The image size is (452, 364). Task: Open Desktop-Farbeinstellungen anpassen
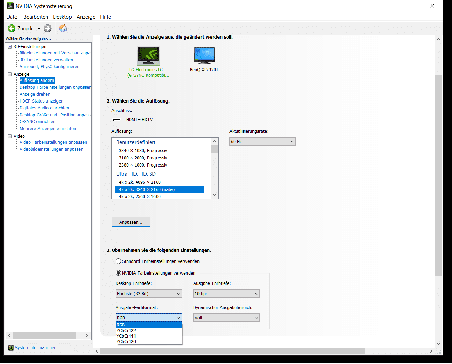(55, 87)
